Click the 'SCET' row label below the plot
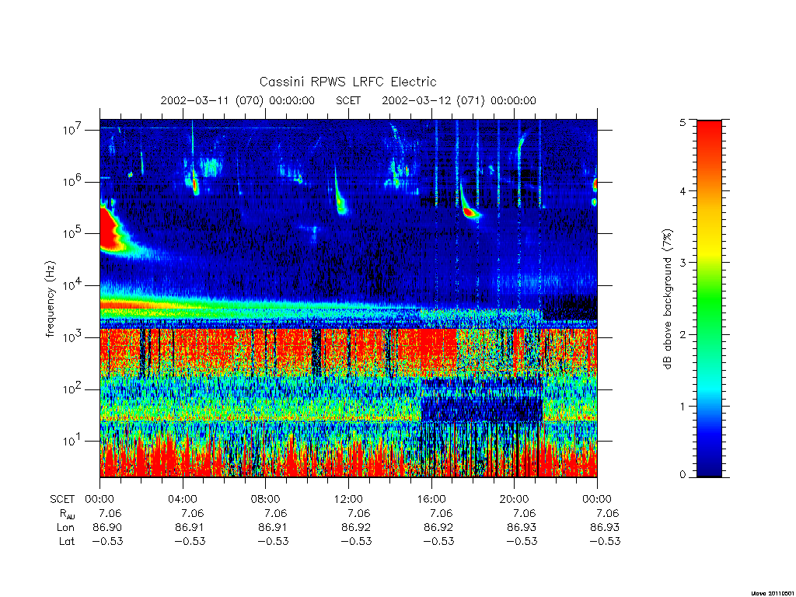The image size is (796, 597). (62, 499)
